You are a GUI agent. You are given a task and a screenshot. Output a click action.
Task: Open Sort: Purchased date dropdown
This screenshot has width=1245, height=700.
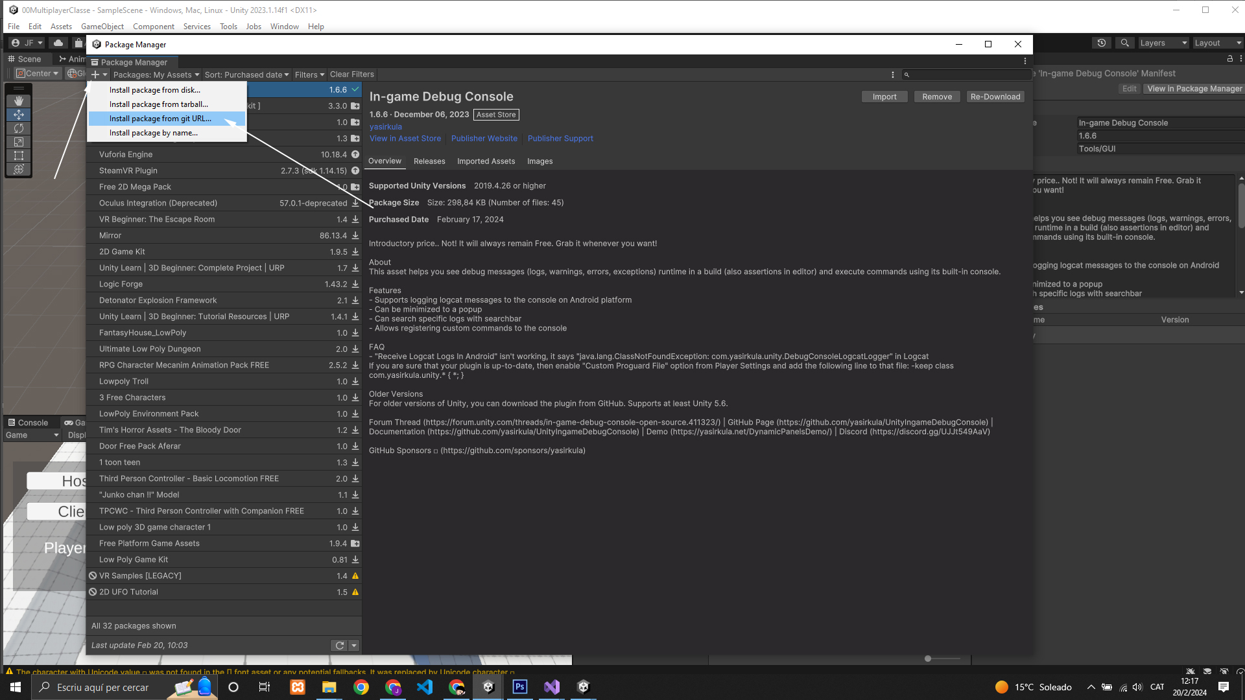[x=246, y=75]
